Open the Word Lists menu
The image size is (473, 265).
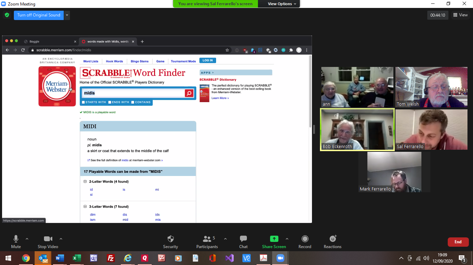click(x=91, y=61)
